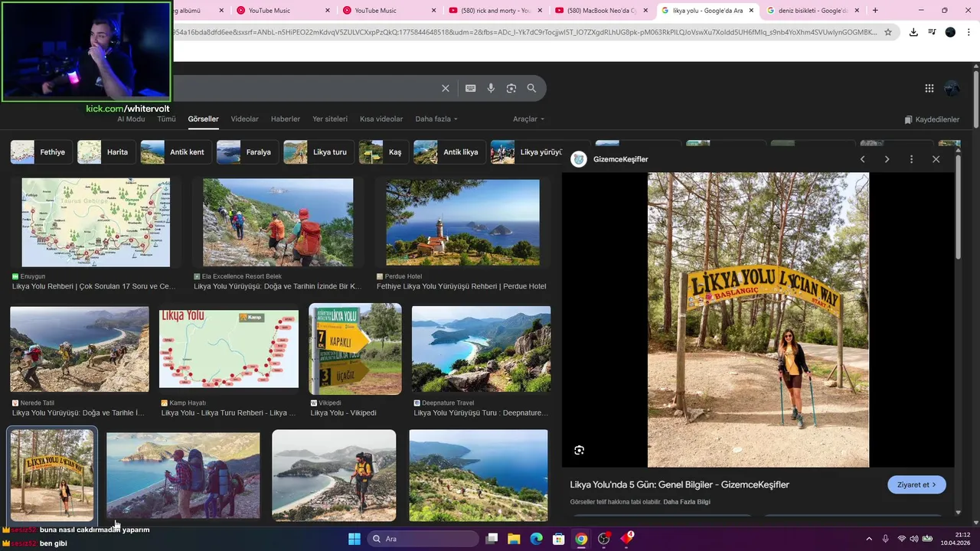This screenshot has height=551, width=980.
Task: Click the magnifier search button
Action: click(x=531, y=88)
